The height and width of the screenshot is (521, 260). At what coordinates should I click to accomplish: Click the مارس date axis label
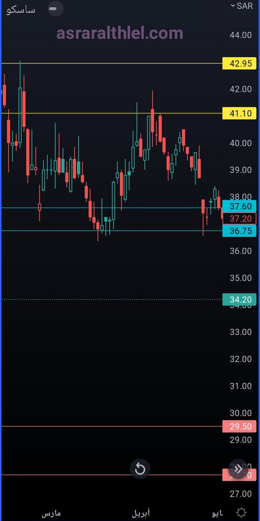coord(51,513)
